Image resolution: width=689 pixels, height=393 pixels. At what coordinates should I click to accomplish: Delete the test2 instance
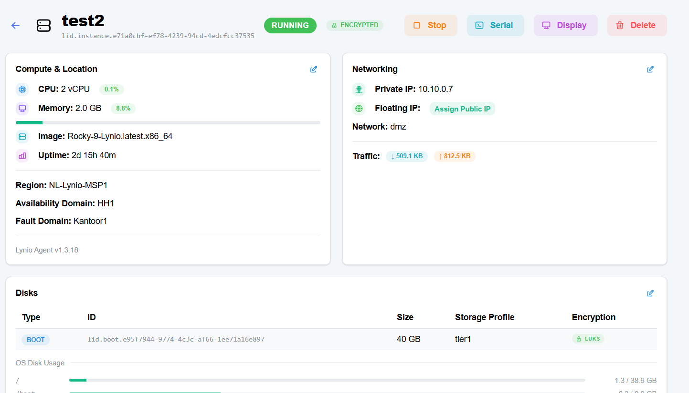coord(637,25)
